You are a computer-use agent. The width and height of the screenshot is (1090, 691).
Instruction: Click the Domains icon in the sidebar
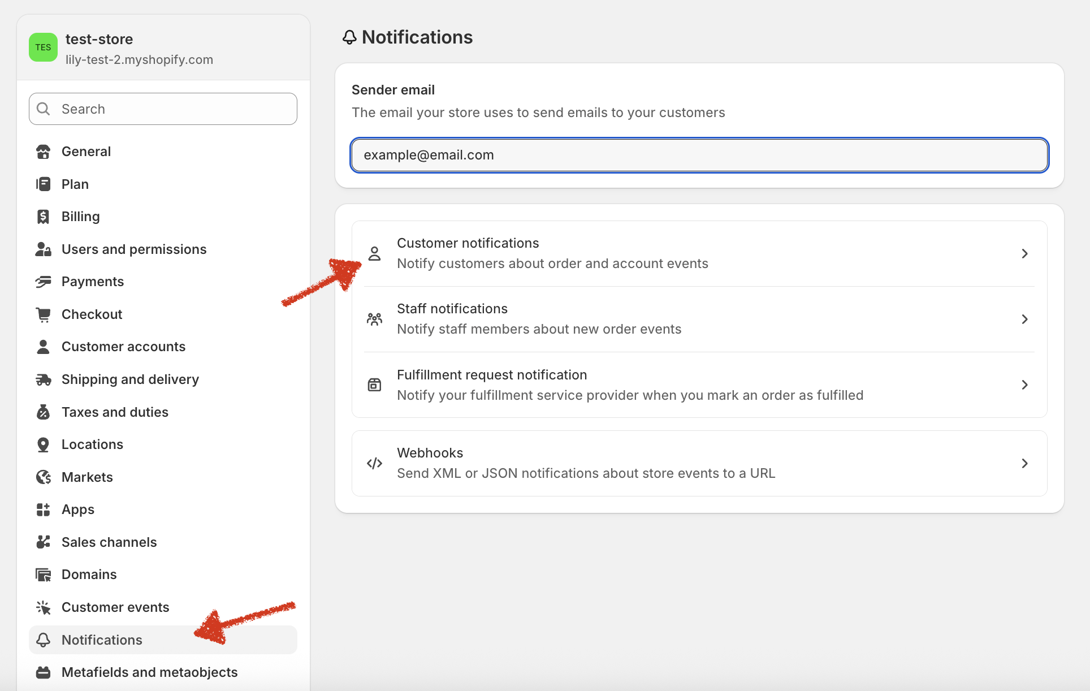click(x=44, y=575)
